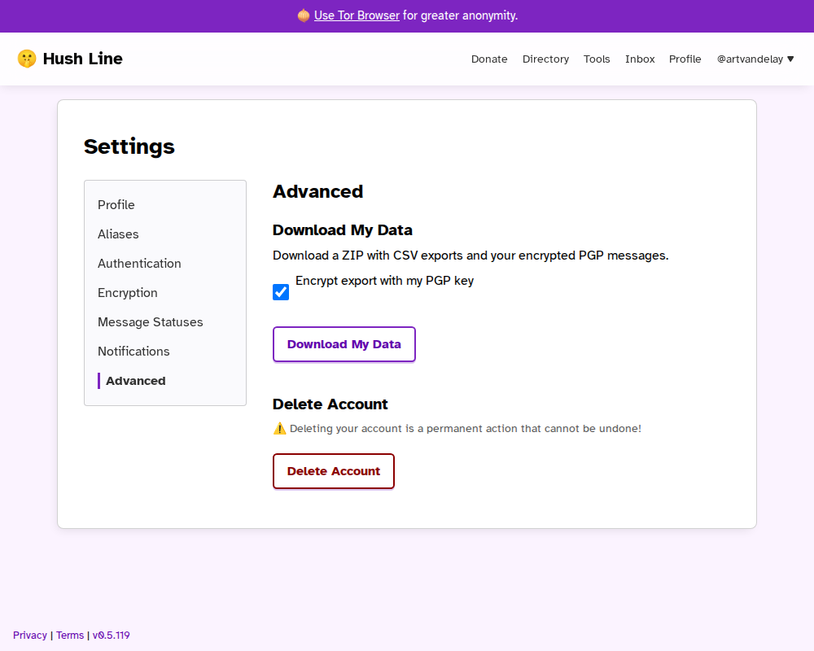Open the Inbox
Image resolution: width=814 pixels, height=651 pixels.
[x=640, y=59]
